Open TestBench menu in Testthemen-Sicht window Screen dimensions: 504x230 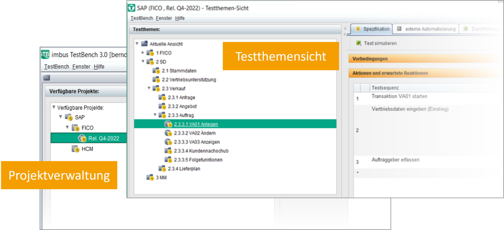(141, 18)
